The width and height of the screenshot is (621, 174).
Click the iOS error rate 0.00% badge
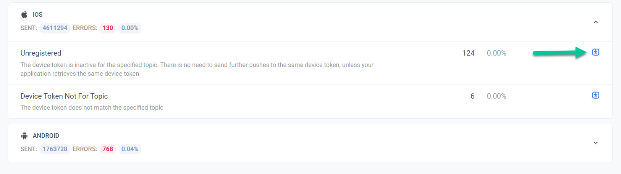[130, 28]
